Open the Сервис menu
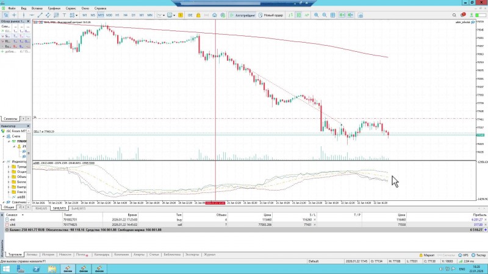The image size is (488, 274). coord(71,9)
